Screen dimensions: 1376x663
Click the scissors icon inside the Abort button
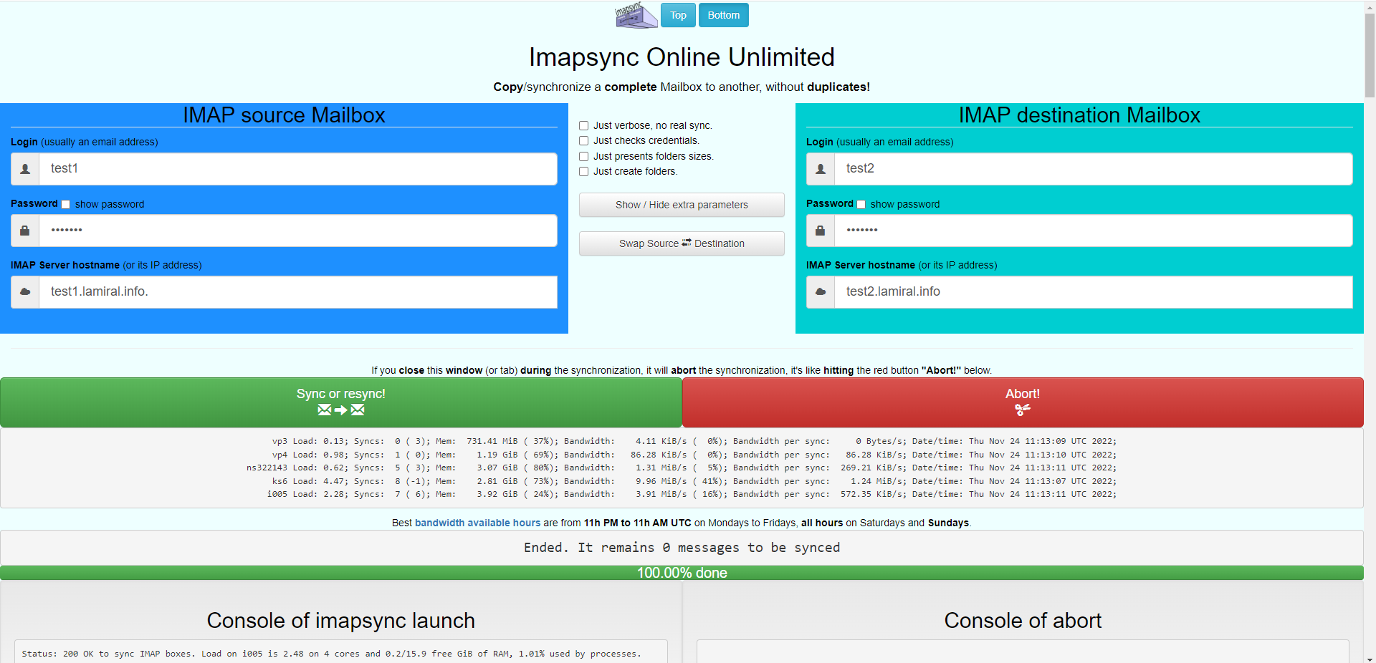1023,410
